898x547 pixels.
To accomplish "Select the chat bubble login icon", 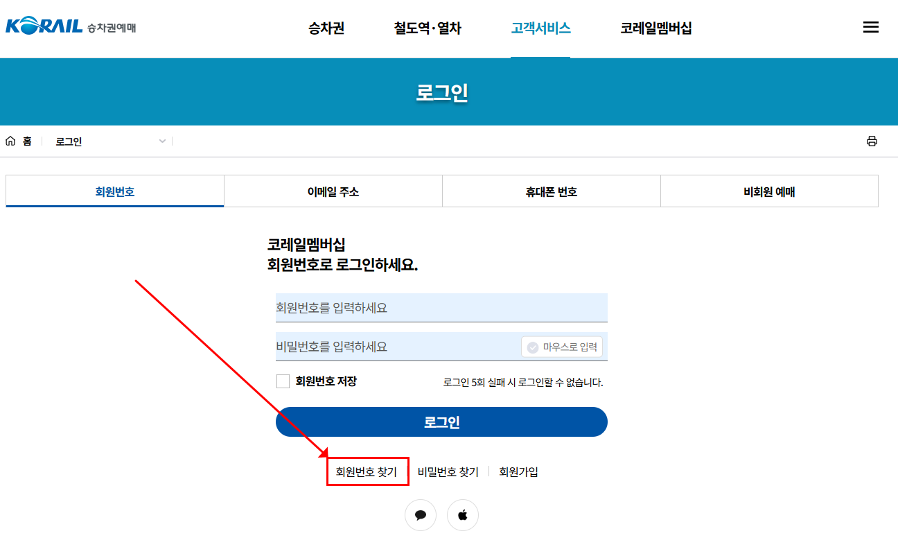I will point(421,514).
